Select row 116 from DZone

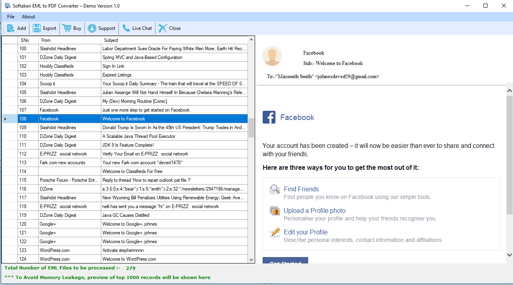click(x=125, y=189)
